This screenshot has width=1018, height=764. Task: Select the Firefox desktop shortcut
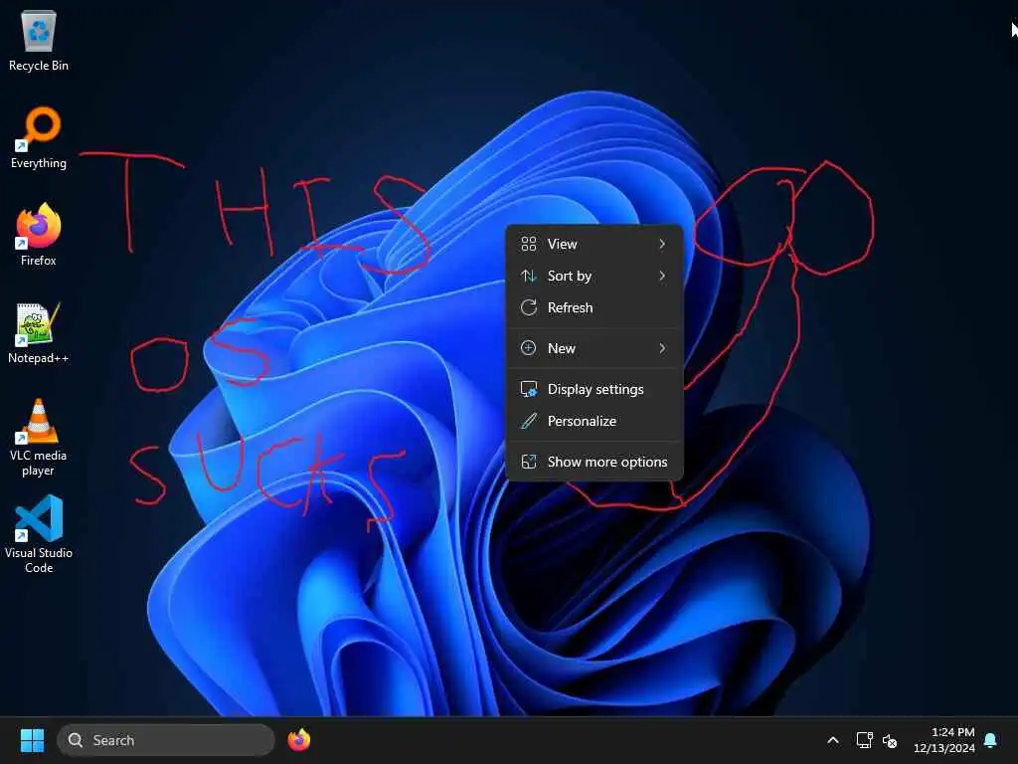(39, 235)
